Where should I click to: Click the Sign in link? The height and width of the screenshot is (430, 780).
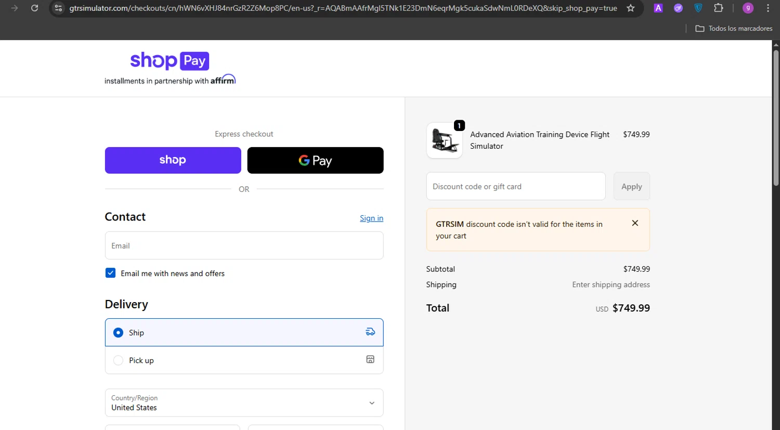click(x=371, y=218)
